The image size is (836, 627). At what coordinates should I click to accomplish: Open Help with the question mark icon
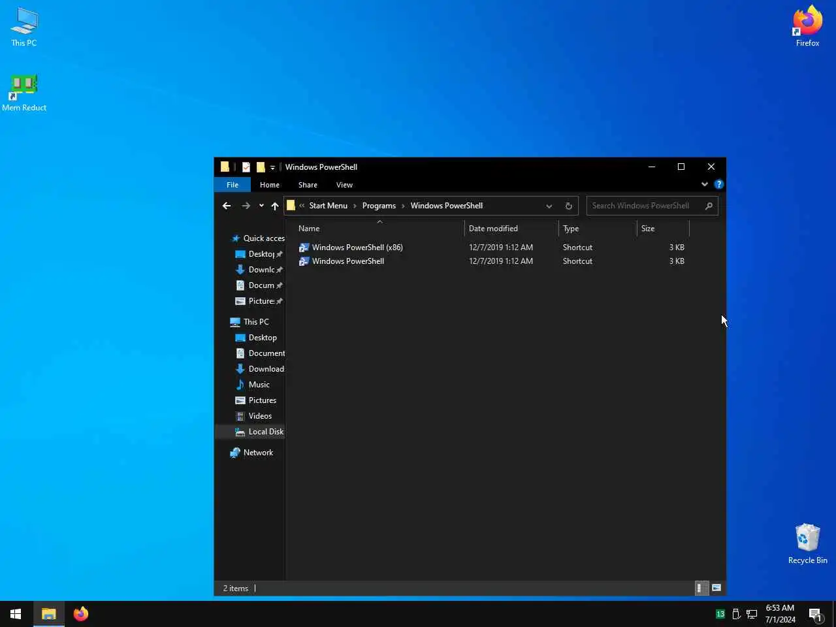718,185
